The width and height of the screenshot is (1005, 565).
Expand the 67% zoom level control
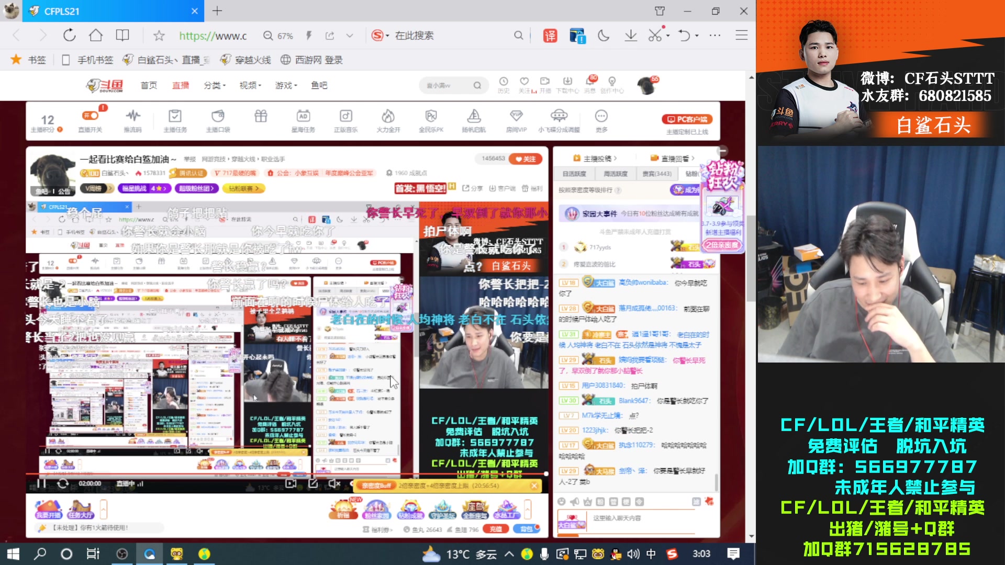(278, 36)
